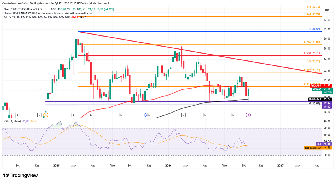
Task: Select the purple 19,02 price label
Action: click(x=327, y=106)
